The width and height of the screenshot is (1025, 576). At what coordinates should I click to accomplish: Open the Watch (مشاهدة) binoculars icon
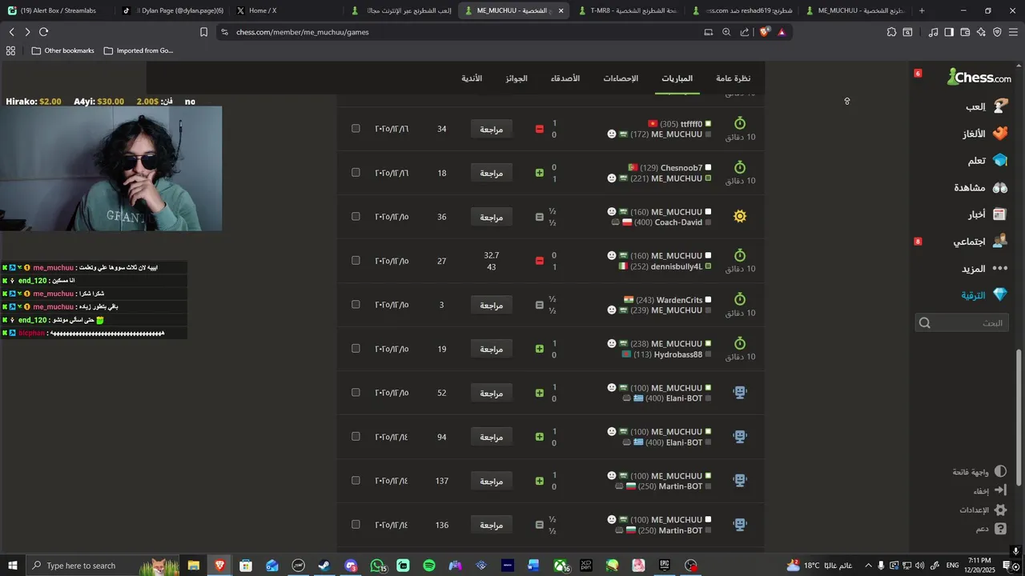point(999,187)
